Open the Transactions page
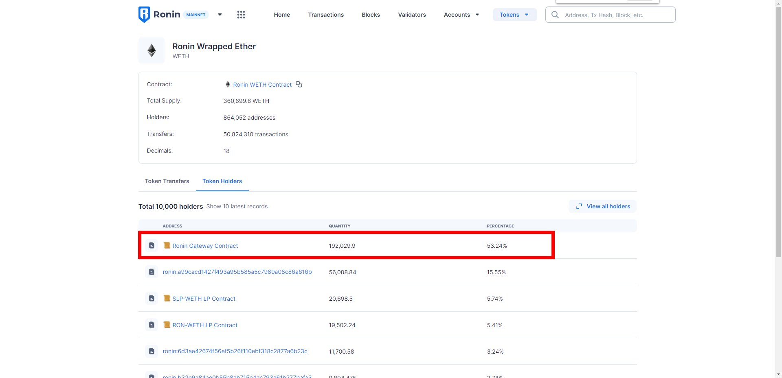The height and width of the screenshot is (378, 782). coord(326,15)
